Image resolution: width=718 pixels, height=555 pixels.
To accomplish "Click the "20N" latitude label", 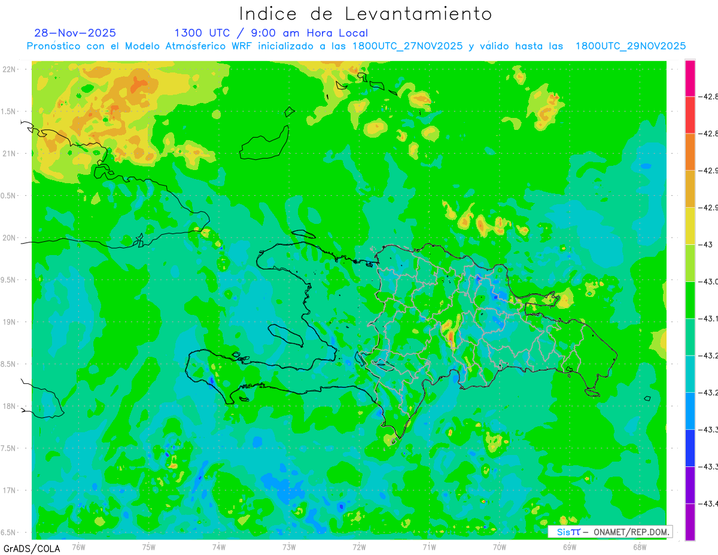I will (x=10, y=238).
